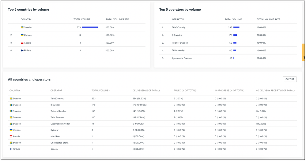Viewport: 306px width, 161px height.
Task: Click Finland flag icon in Top 5 countries
Action: pos(22,51)
